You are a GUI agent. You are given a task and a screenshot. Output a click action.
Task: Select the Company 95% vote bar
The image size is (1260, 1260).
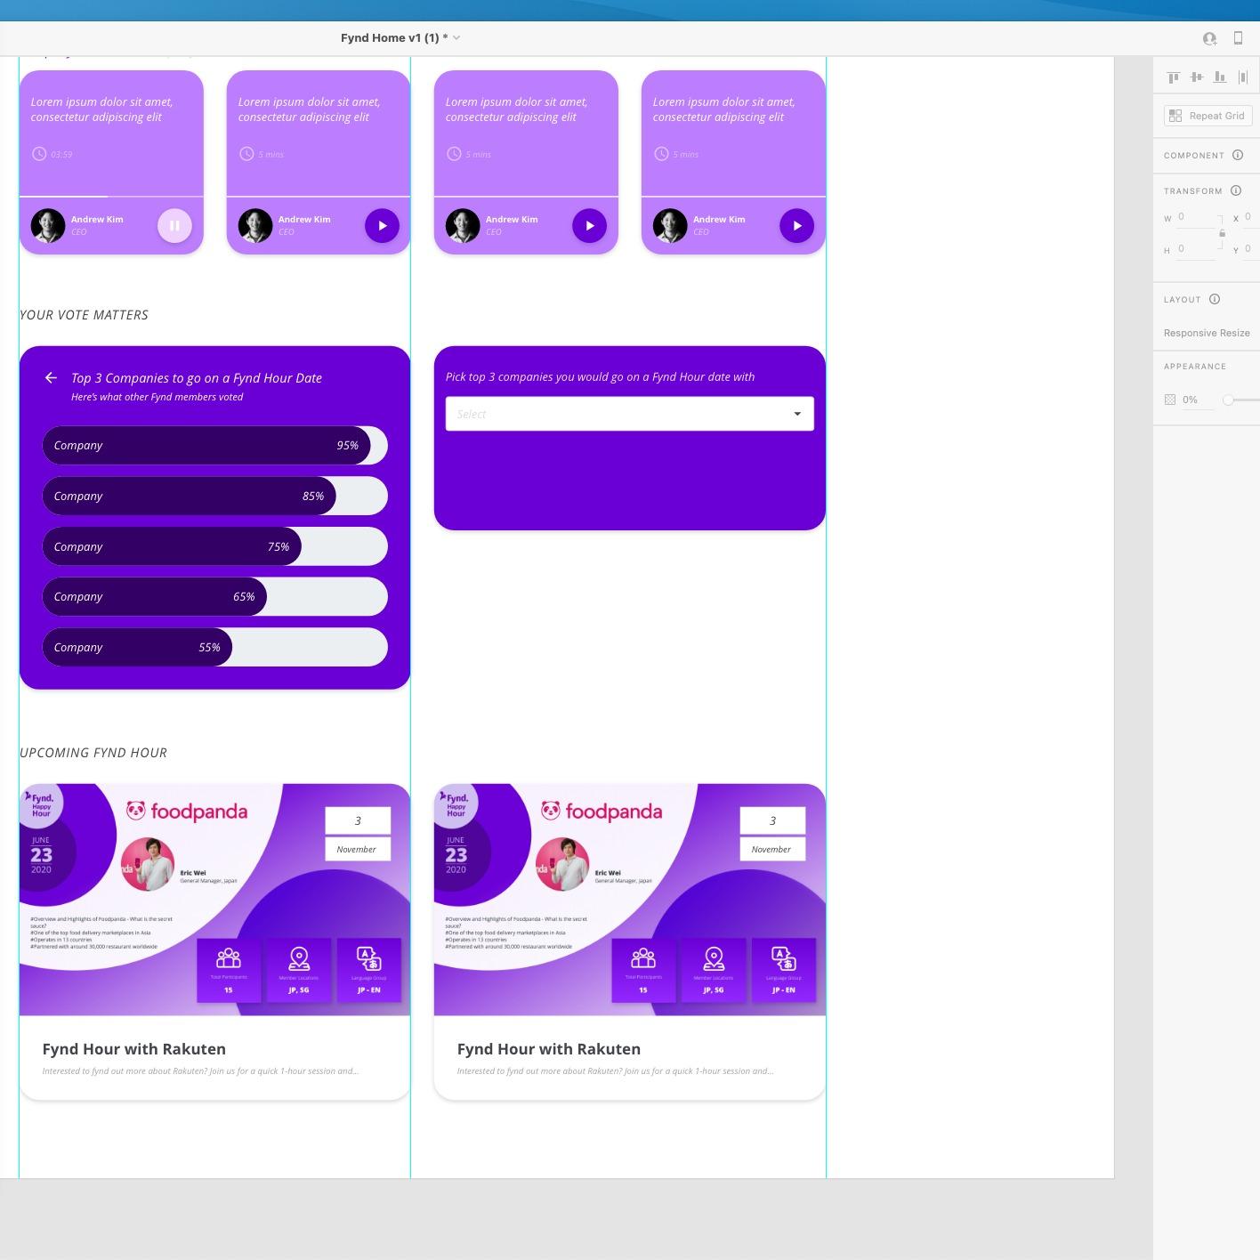(x=215, y=446)
